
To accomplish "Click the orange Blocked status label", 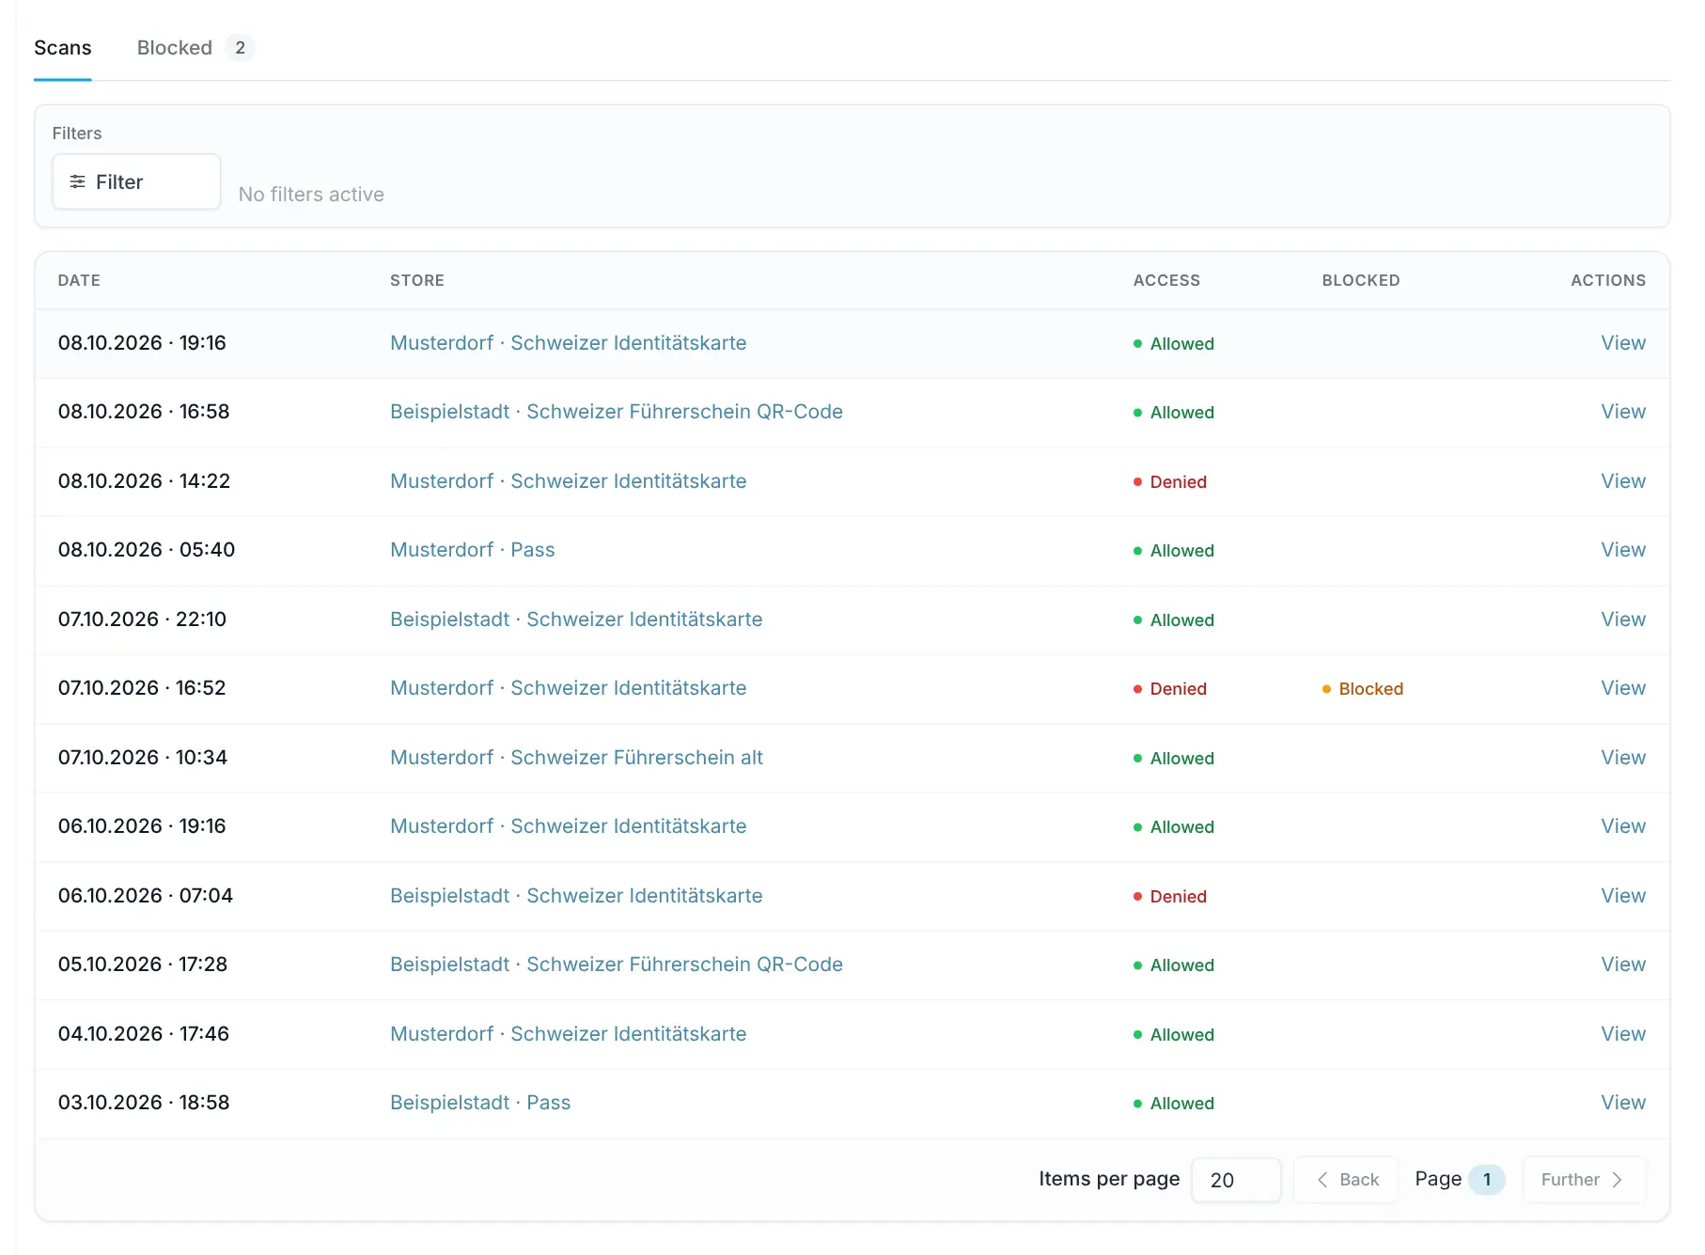I will [x=1363, y=689].
